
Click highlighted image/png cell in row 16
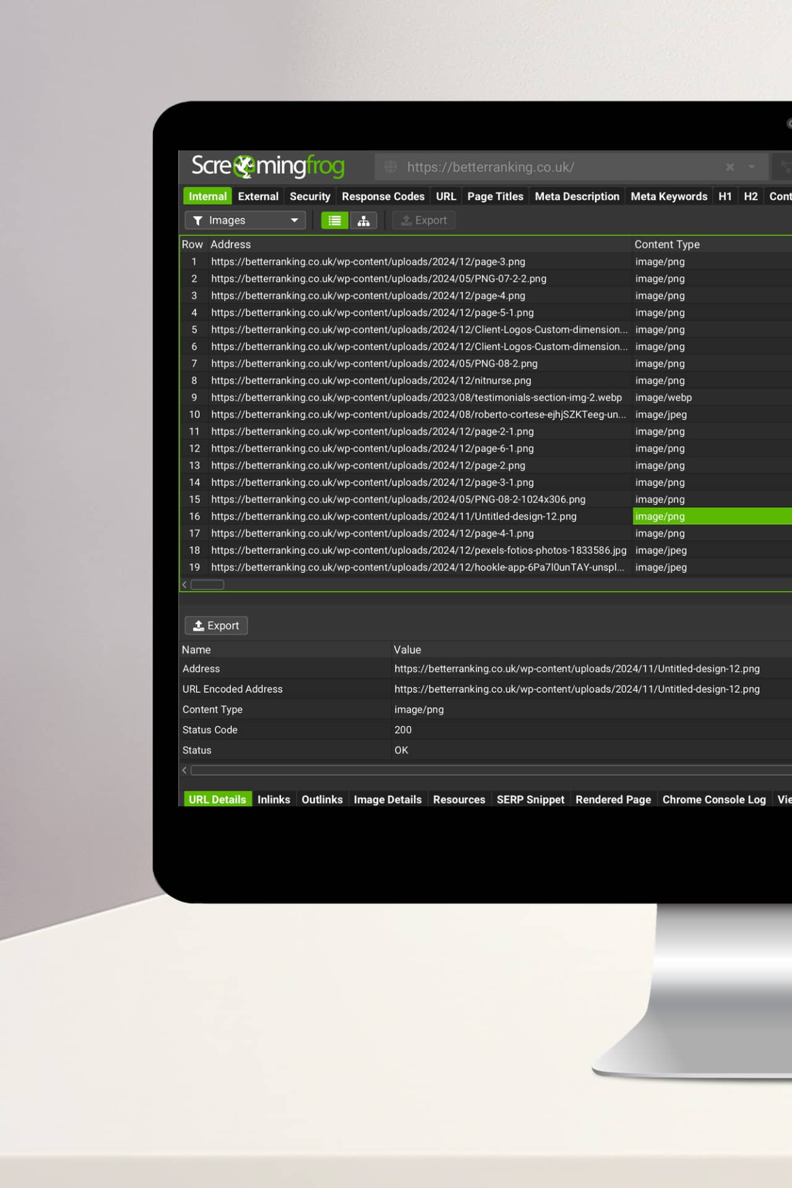712,516
